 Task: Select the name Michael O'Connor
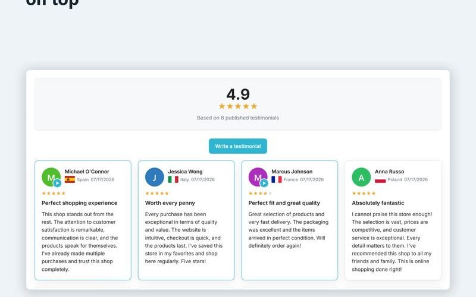click(x=87, y=172)
